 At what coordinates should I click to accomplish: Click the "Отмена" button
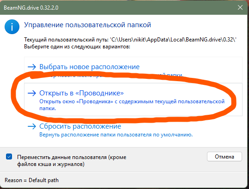tap(225, 157)
